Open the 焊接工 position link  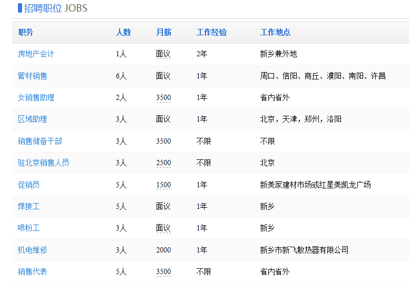click(28, 206)
